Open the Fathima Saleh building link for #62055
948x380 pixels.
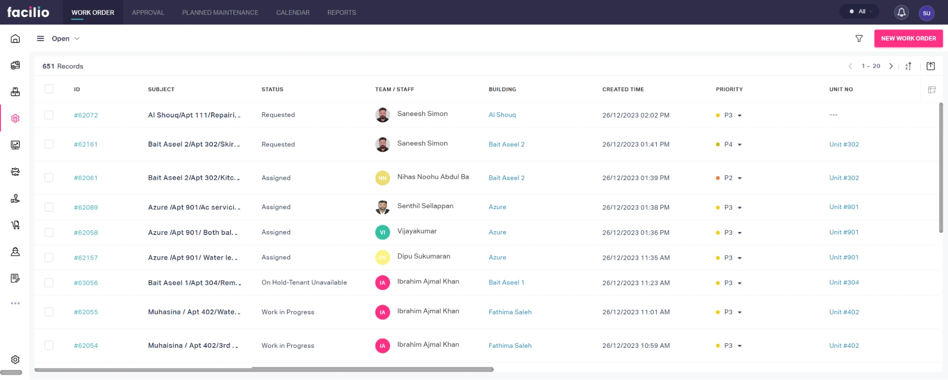pyautogui.click(x=510, y=312)
